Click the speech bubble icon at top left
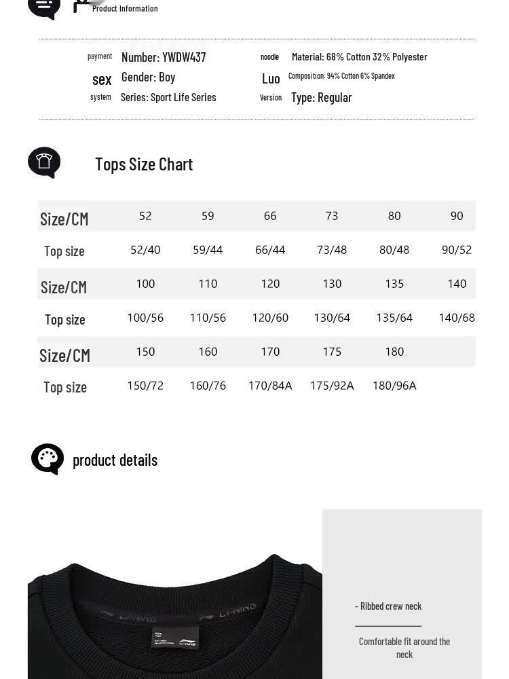Screen dimensions: 509x679 [44, 7]
